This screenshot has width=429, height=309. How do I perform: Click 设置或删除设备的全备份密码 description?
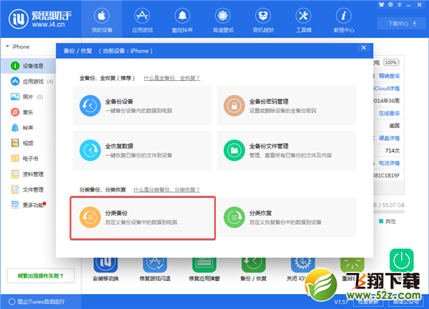point(282,111)
